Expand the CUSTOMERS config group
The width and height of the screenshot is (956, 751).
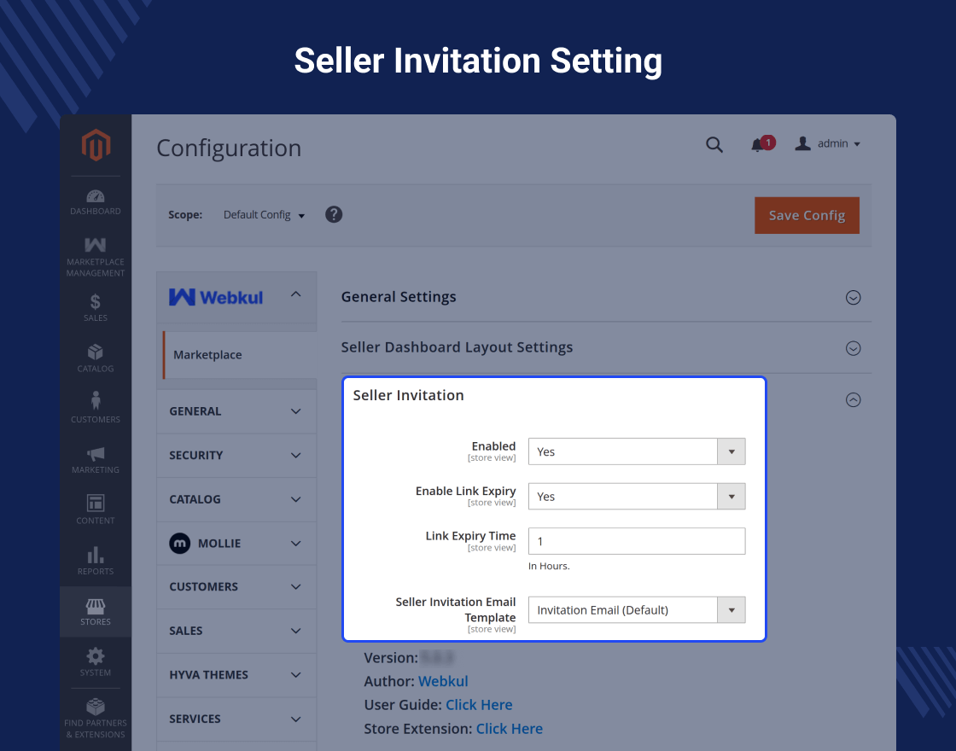[x=236, y=587]
